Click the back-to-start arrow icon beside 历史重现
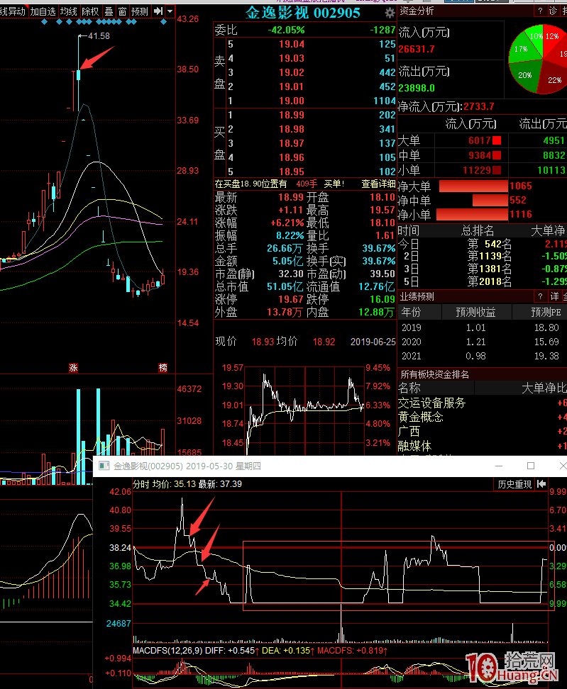Viewport: 567px width, 689px height. click(541, 484)
